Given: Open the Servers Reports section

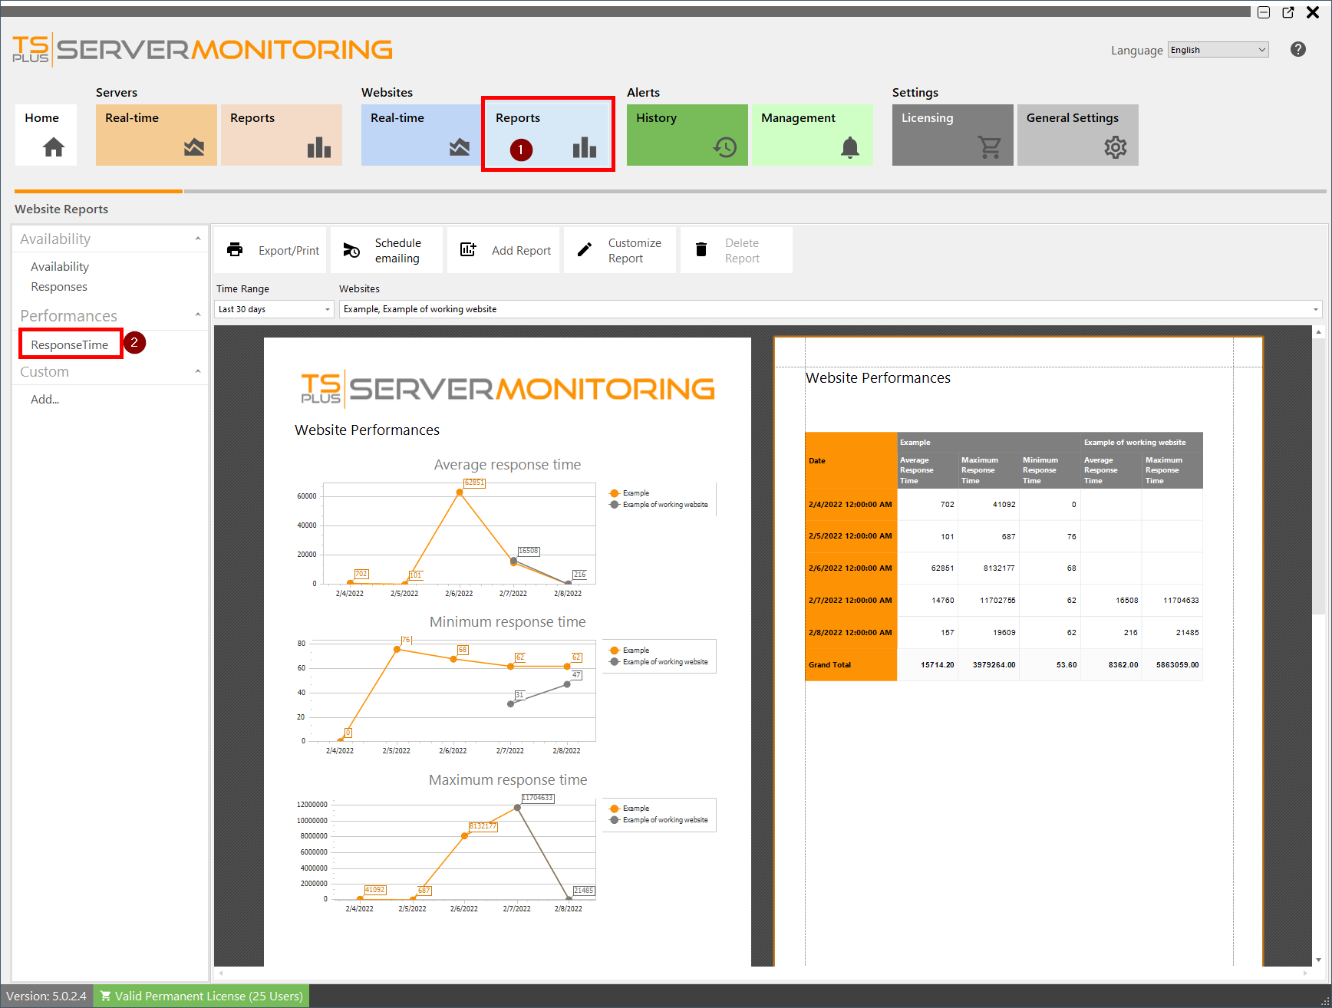Looking at the screenshot, I should 281,134.
